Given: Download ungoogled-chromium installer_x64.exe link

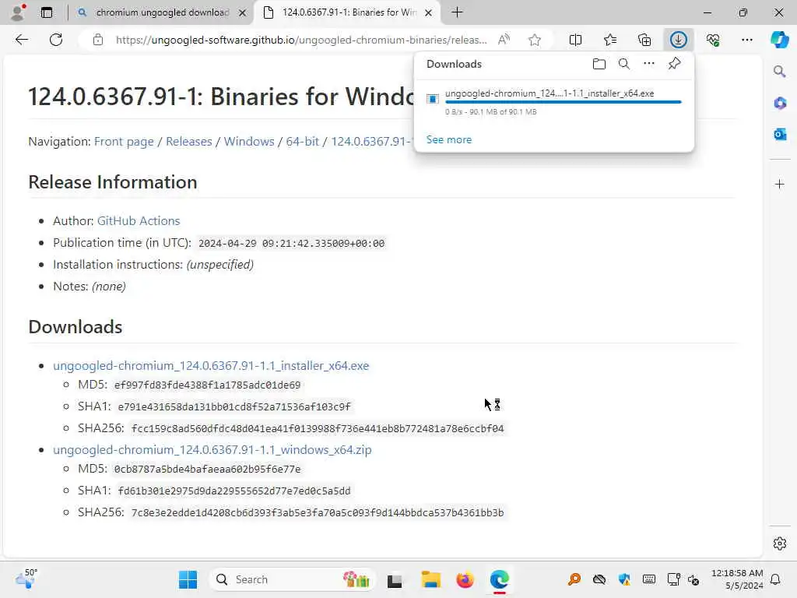Looking at the screenshot, I should [211, 366].
